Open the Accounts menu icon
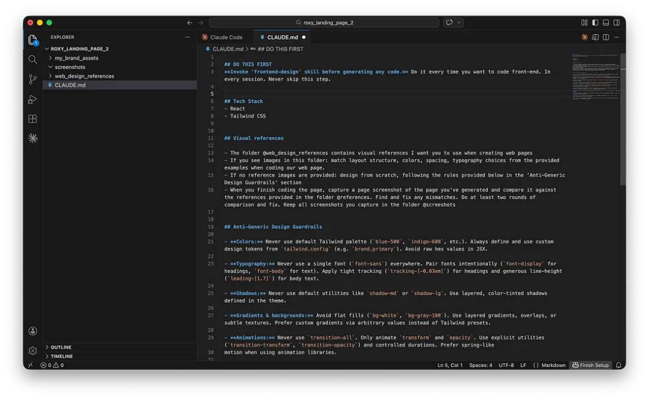Image resolution: width=649 pixels, height=400 pixels. (32, 331)
